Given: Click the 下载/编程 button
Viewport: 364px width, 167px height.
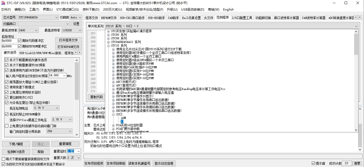Looking at the screenshot, I should click(x=16, y=144).
